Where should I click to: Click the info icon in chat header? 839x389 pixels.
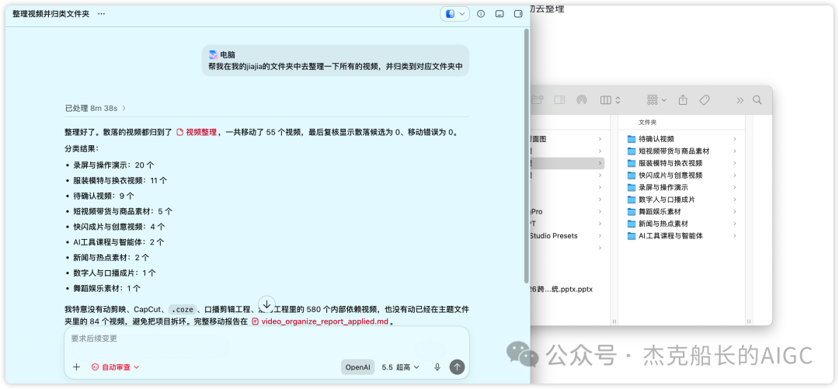pos(481,14)
